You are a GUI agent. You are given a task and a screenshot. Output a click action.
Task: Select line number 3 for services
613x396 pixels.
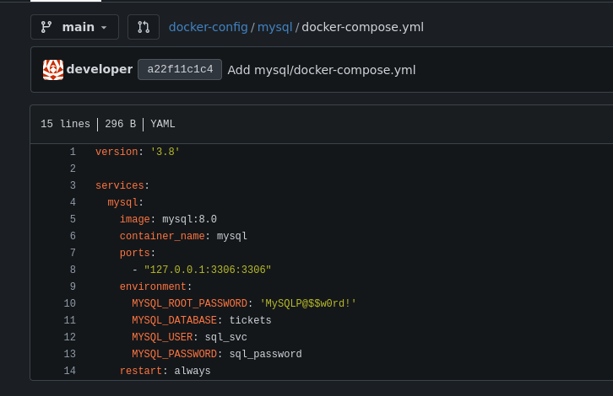point(73,185)
